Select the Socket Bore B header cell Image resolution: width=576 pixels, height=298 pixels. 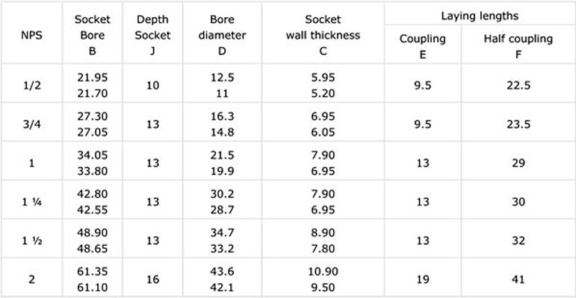click(92, 35)
